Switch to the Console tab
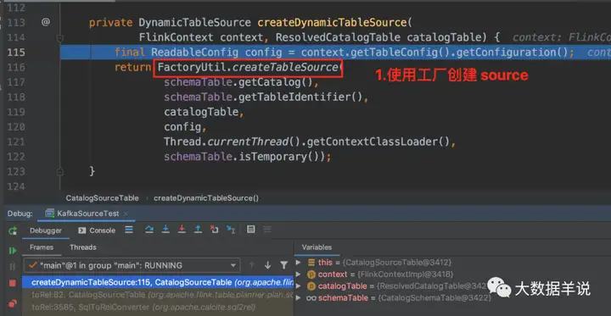 97,230
